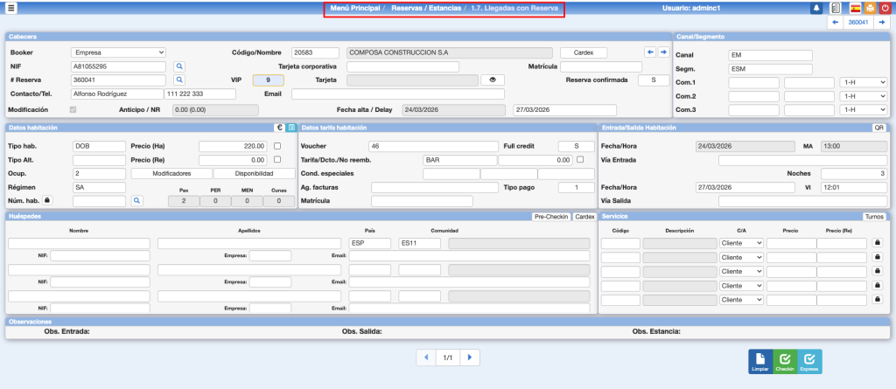Open the Com.1 1-H dropdown
The width and height of the screenshot is (896, 389).
click(863, 82)
